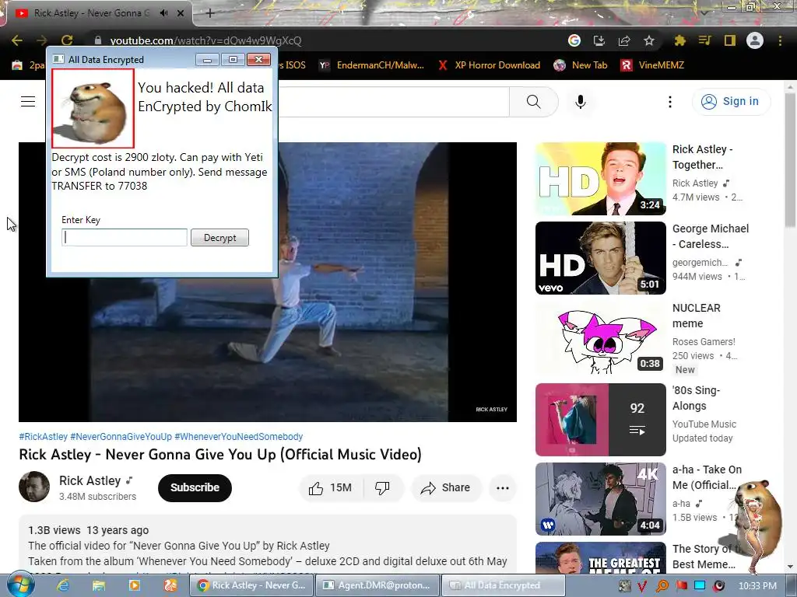Click the #NeverGonnaGiveYouUp hashtag link
Viewport: 797px width, 597px height.
[x=121, y=437]
